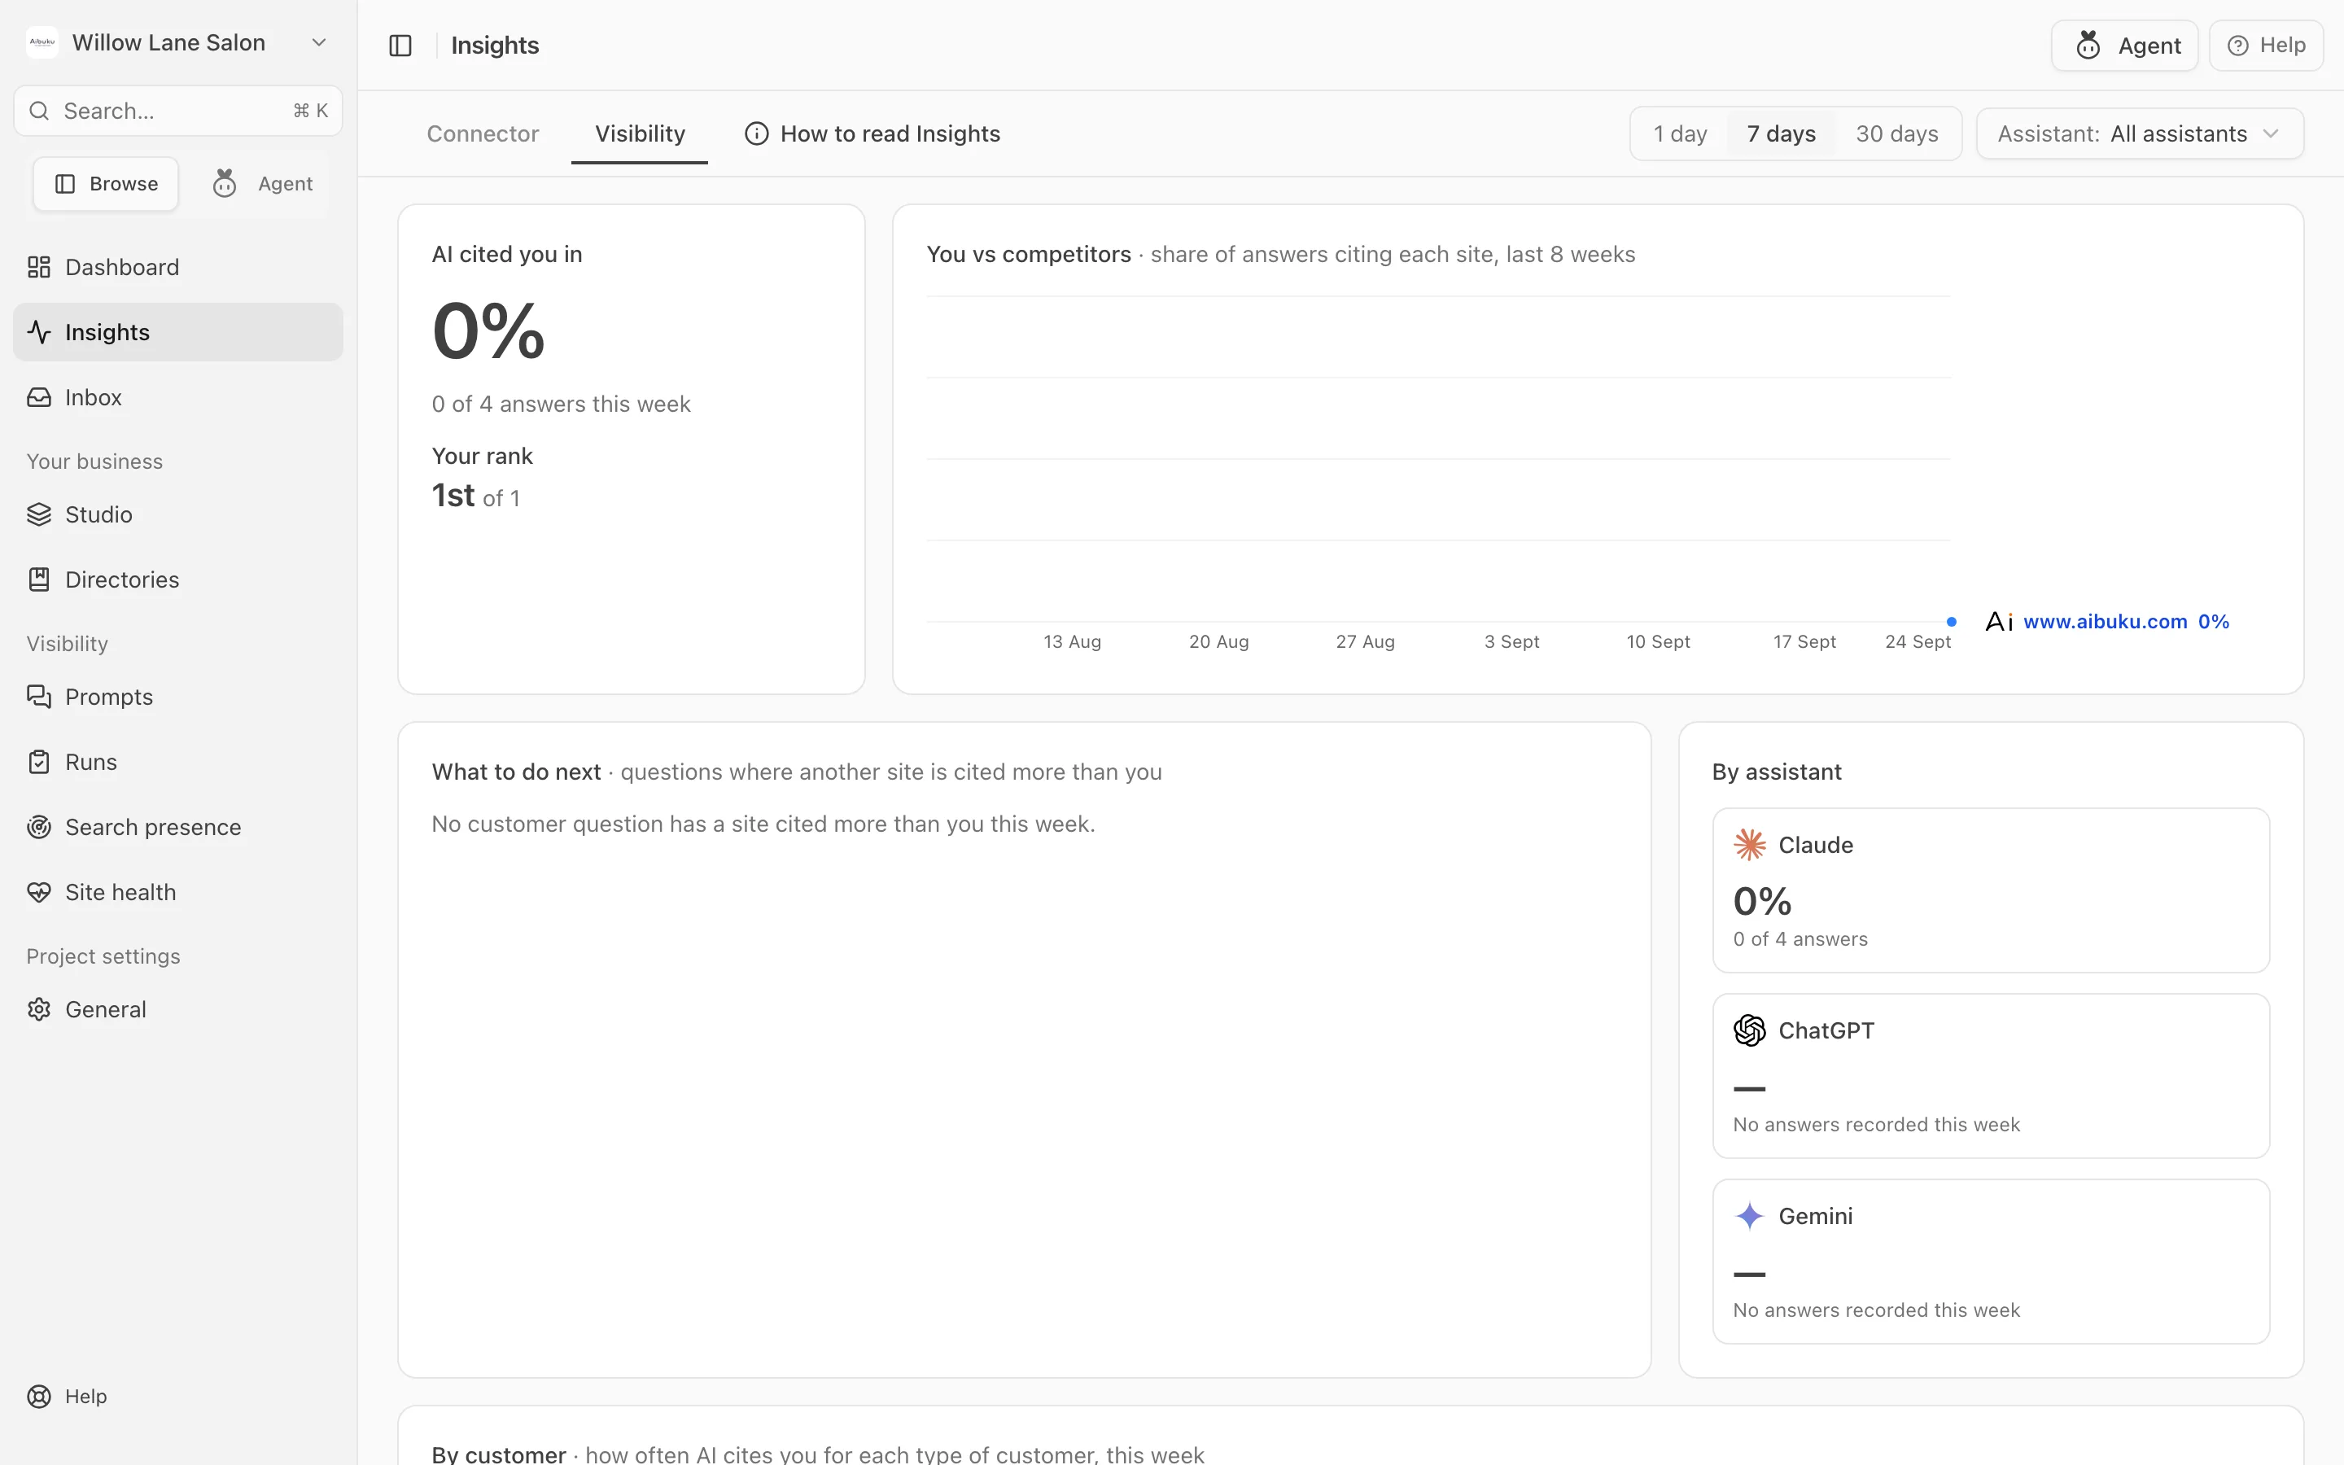The height and width of the screenshot is (1465, 2344).
Task: Select Insights in the sidebar
Action: point(178,332)
